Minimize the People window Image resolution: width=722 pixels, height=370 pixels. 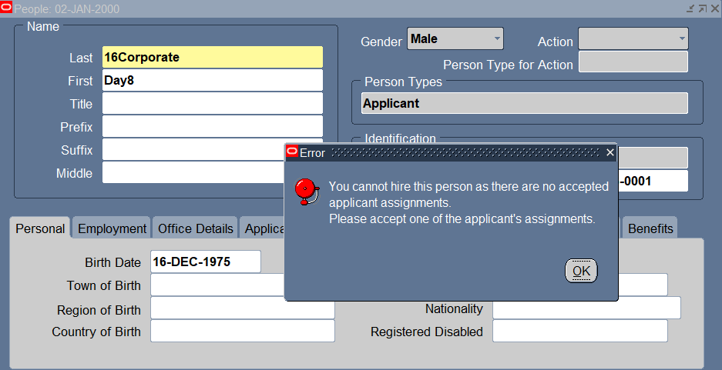(x=690, y=8)
